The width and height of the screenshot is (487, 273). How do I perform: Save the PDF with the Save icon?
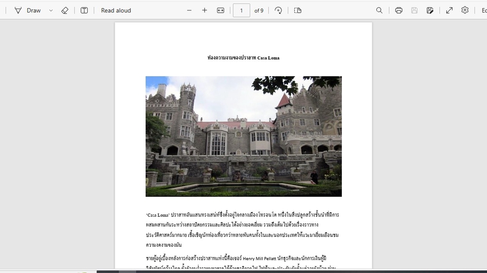tap(414, 11)
